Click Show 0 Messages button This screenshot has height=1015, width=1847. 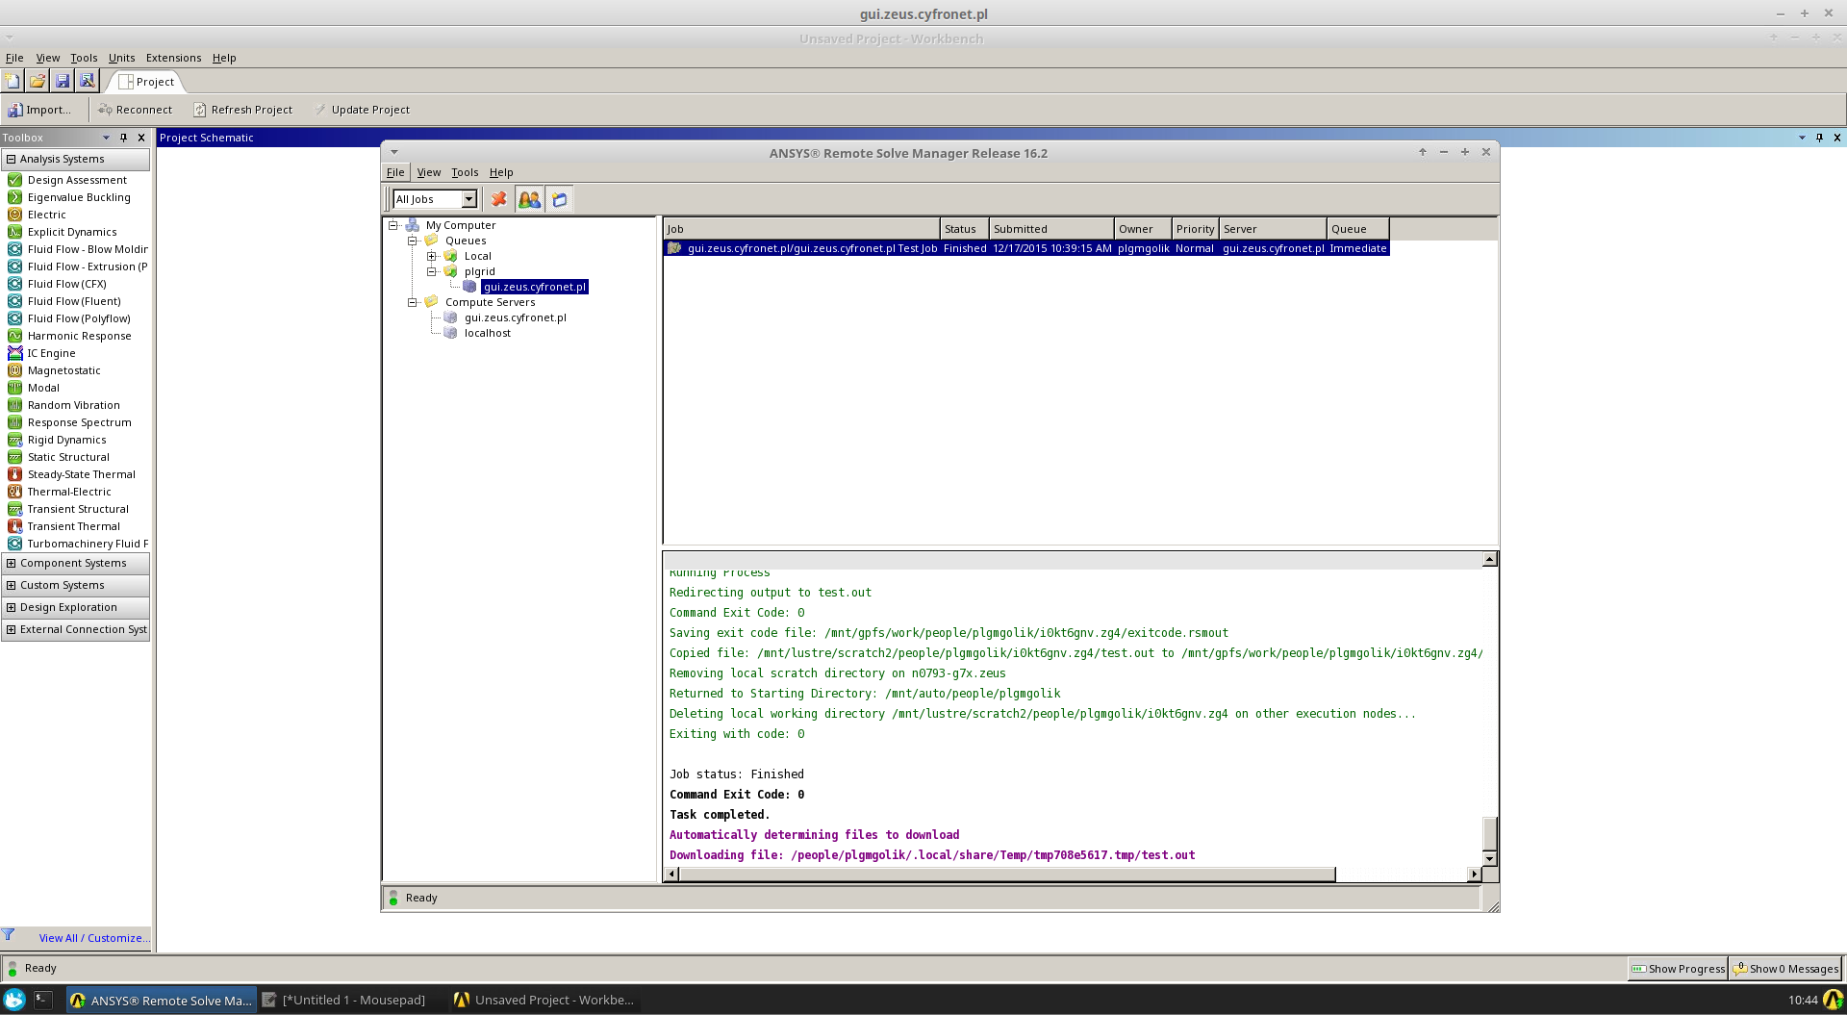1785,969
